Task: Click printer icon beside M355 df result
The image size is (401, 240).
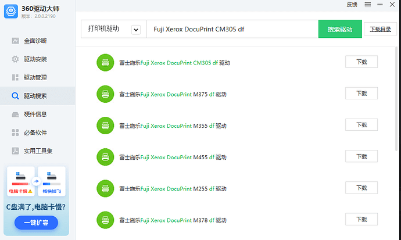Action: click(x=105, y=126)
